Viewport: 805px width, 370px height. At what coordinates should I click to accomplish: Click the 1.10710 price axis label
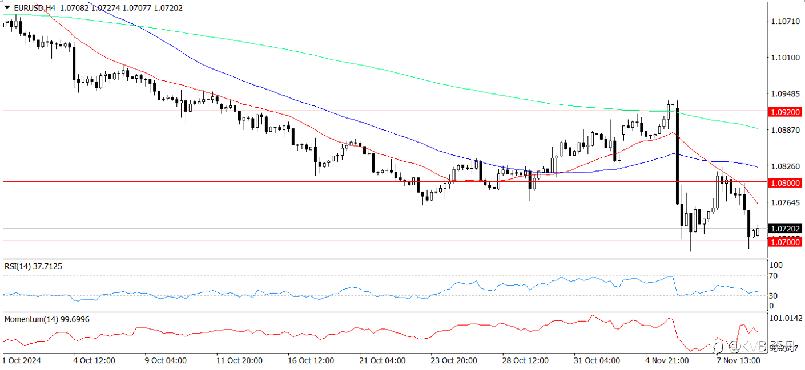[785, 22]
